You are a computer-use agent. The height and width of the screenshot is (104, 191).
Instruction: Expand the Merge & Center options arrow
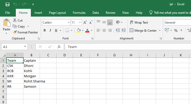(160, 30)
